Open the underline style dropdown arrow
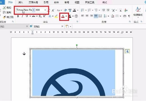Viewport: 146px width, 101px height. point(30,16)
